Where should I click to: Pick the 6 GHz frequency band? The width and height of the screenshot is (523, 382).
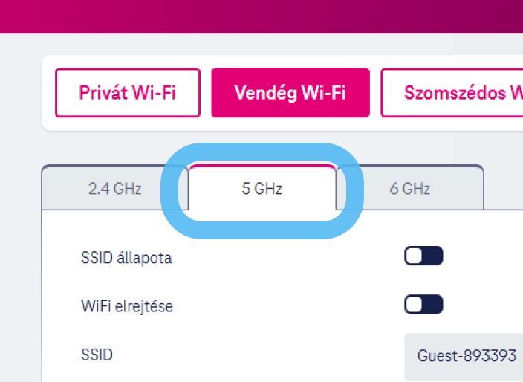[410, 189]
